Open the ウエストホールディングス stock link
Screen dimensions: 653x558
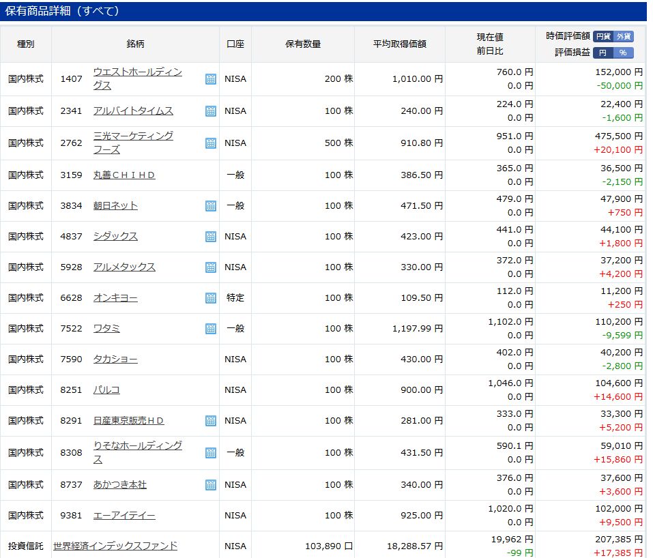(138, 78)
